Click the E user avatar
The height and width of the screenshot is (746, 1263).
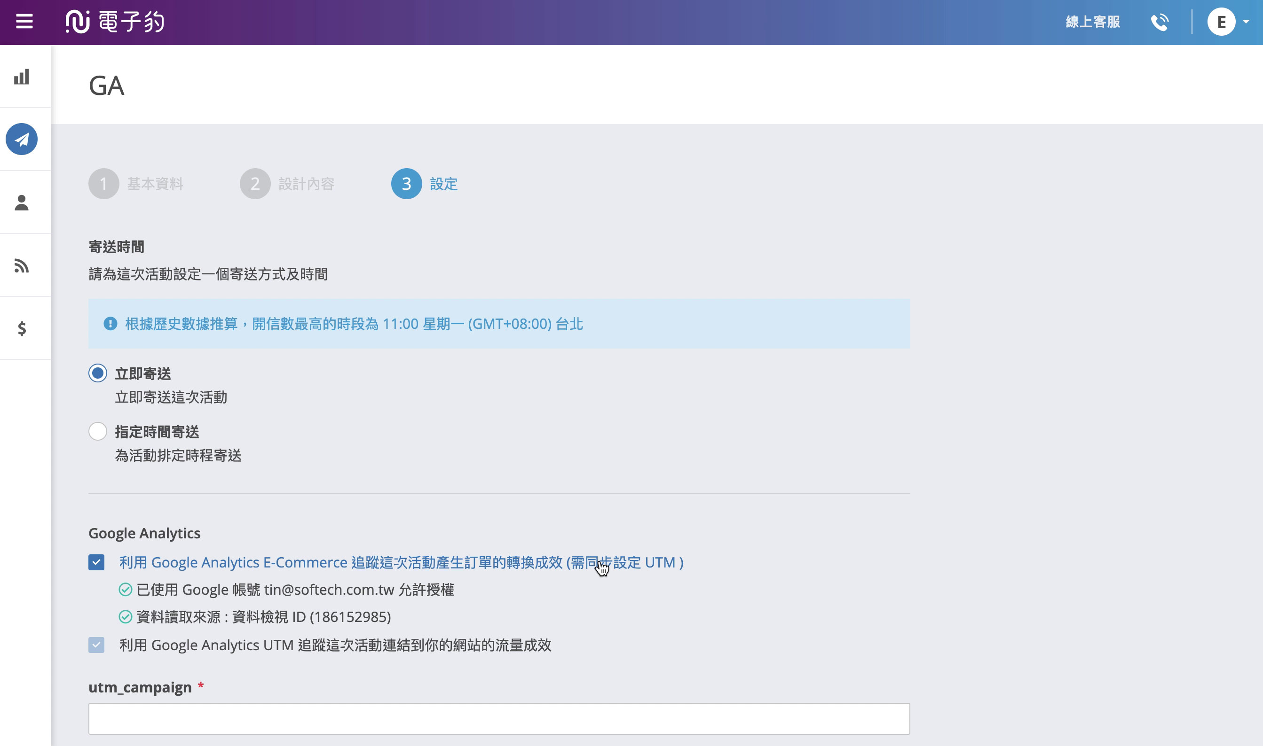coord(1221,22)
